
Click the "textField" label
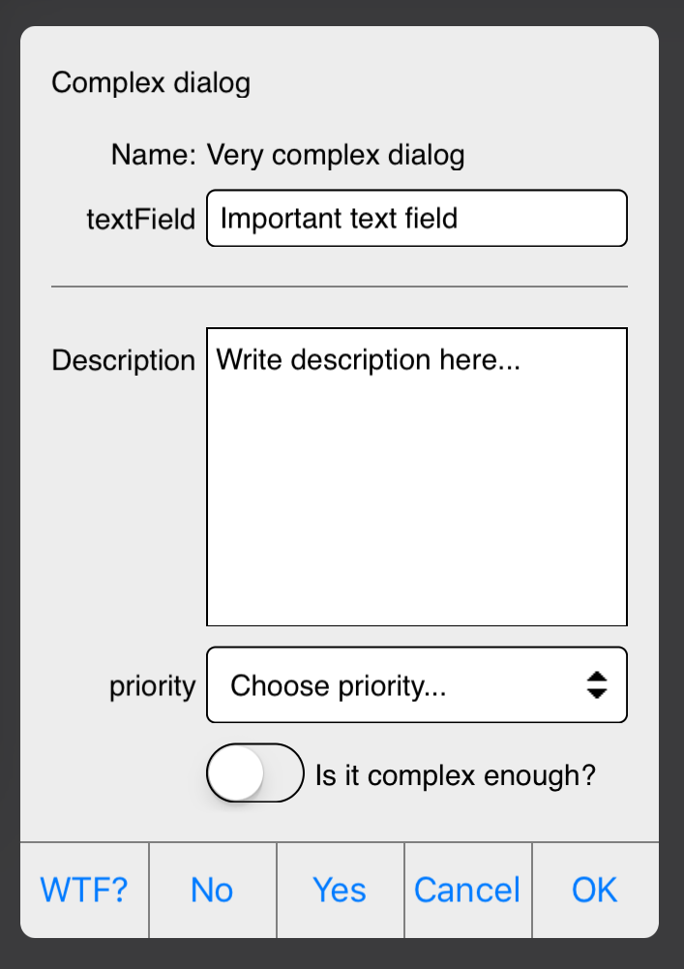(x=140, y=219)
